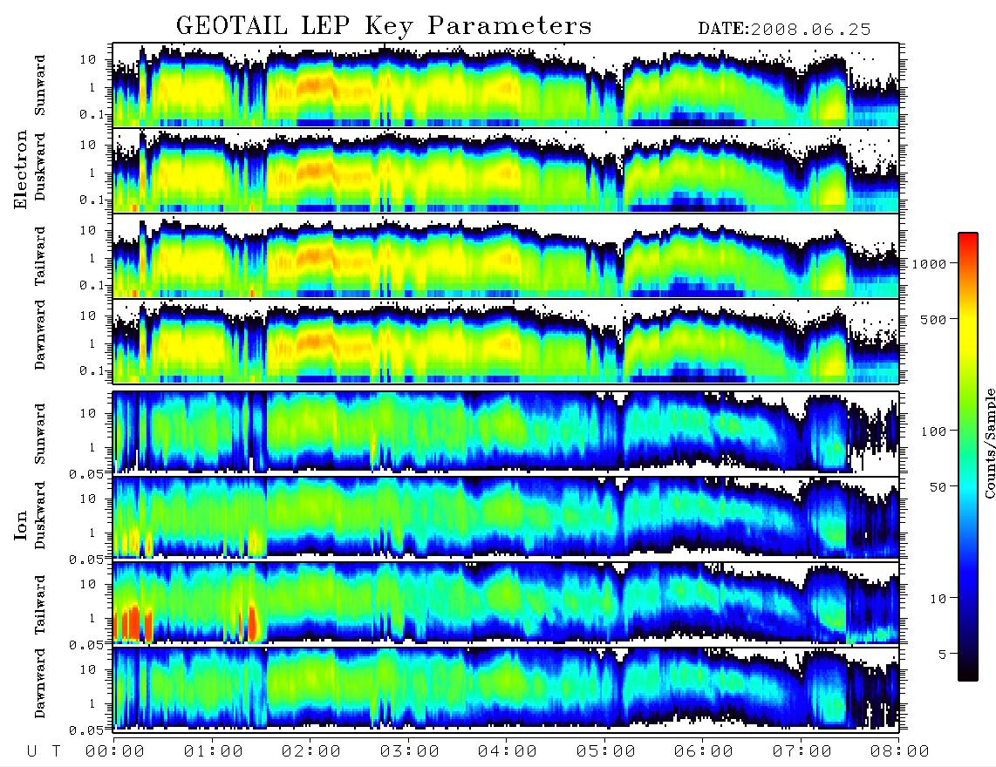Click the 06:00 time tick label
The height and width of the screenshot is (767, 996).
coord(703,751)
